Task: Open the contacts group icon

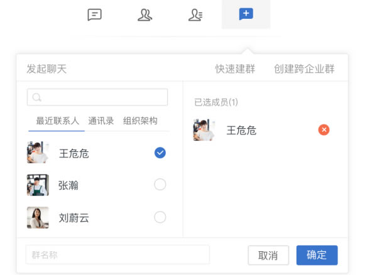Action: coord(145,15)
